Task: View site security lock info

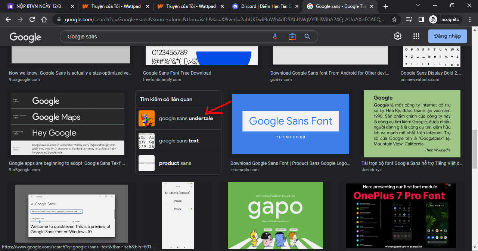Action: tap(59, 19)
